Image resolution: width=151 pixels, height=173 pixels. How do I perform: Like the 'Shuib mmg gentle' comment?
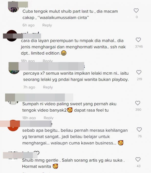point(138,159)
